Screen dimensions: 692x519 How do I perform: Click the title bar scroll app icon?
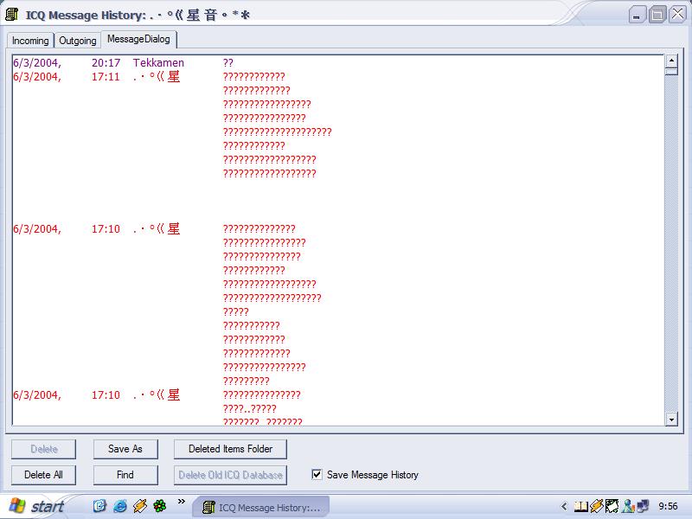(12, 14)
